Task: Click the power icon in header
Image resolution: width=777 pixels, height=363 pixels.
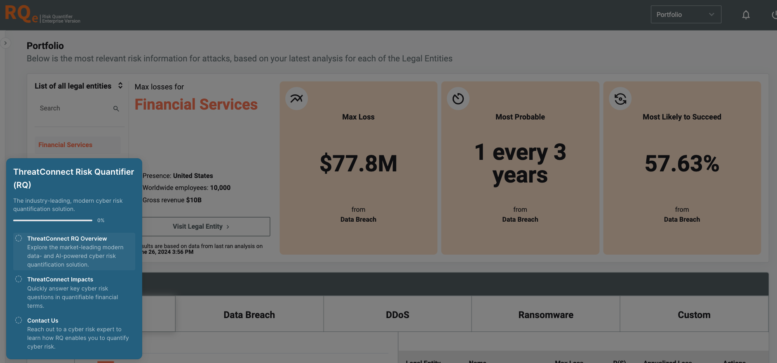Action: point(774,15)
